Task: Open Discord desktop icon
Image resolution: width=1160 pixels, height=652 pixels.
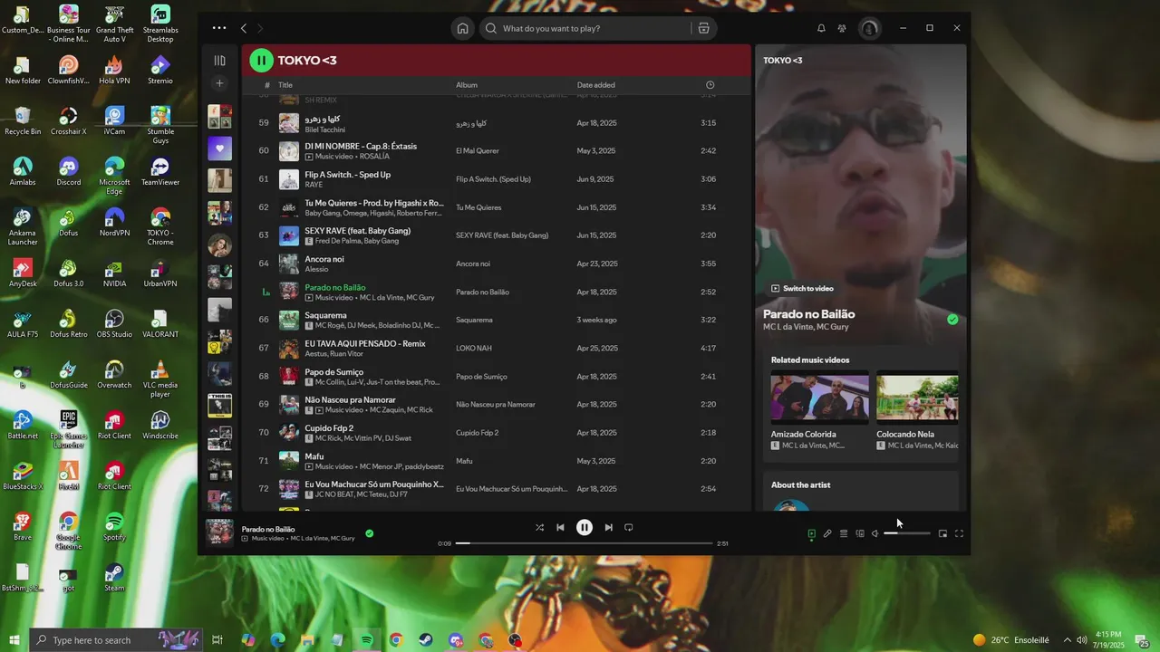Action: 68,170
